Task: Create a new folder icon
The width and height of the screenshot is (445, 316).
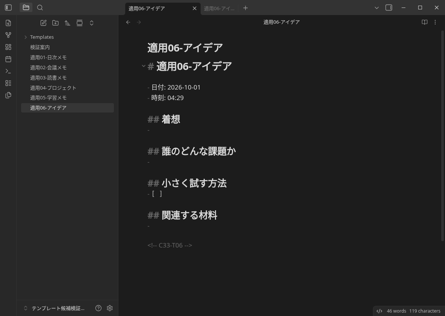Action: pyautogui.click(x=55, y=23)
